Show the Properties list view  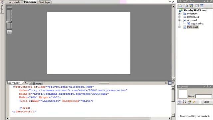pos(189,102)
